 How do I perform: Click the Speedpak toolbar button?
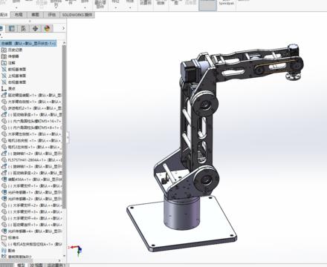point(227,4)
